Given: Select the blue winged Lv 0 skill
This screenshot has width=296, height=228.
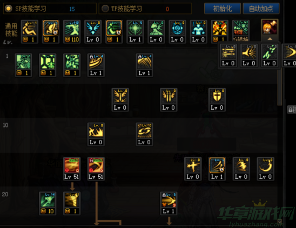Looking at the screenshot, I should click(93, 31).
